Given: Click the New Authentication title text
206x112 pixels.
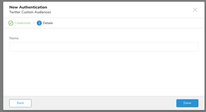Looking at the screenshot, I should coord(28,7).
